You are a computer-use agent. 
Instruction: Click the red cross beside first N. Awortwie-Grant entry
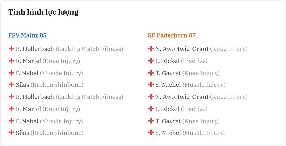pos(151,49)
